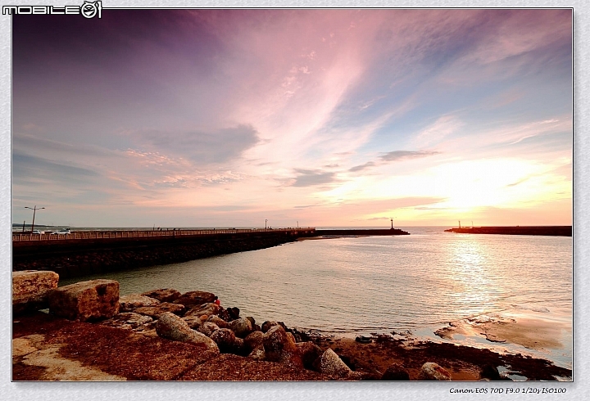Click the seaside sunset photograph
Image resolution: width=590 pixels, height=401 pixels.
(292, 195)
